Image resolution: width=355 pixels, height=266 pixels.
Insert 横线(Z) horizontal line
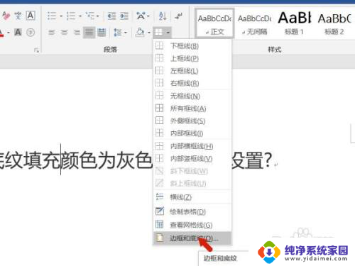(192, 197)
